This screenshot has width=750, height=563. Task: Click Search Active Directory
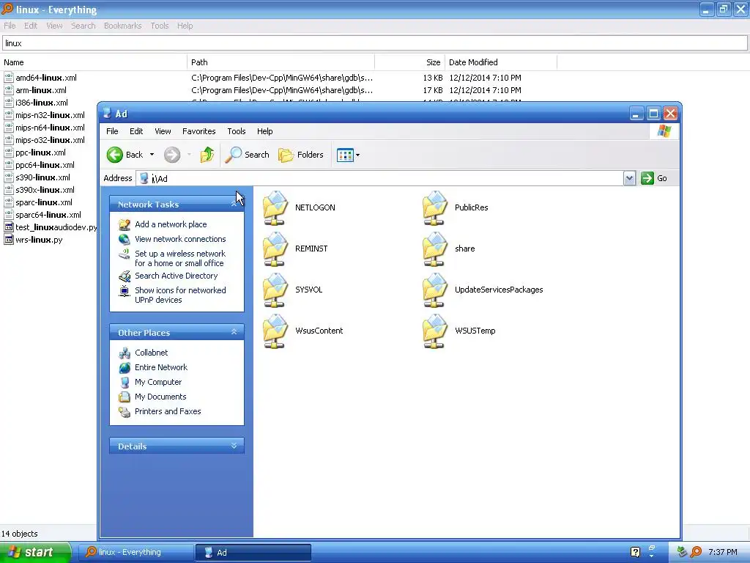[x=176, y=276]
